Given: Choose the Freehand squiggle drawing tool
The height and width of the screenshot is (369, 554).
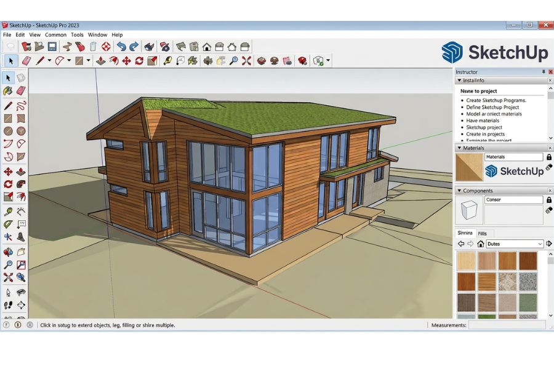Looking at the screenshot, I should (x=21, y=105).
